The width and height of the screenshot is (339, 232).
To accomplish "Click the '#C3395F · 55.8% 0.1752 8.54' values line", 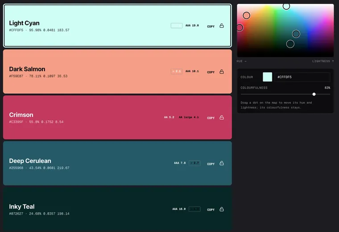I will tap(36, 122).
